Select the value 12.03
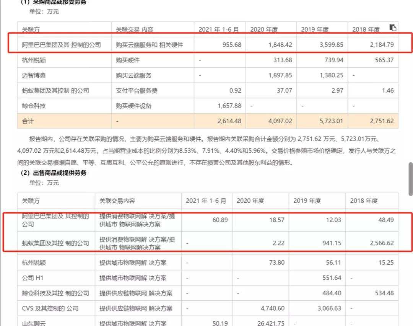This screenshot has height=326, width=413. (333, 220)
